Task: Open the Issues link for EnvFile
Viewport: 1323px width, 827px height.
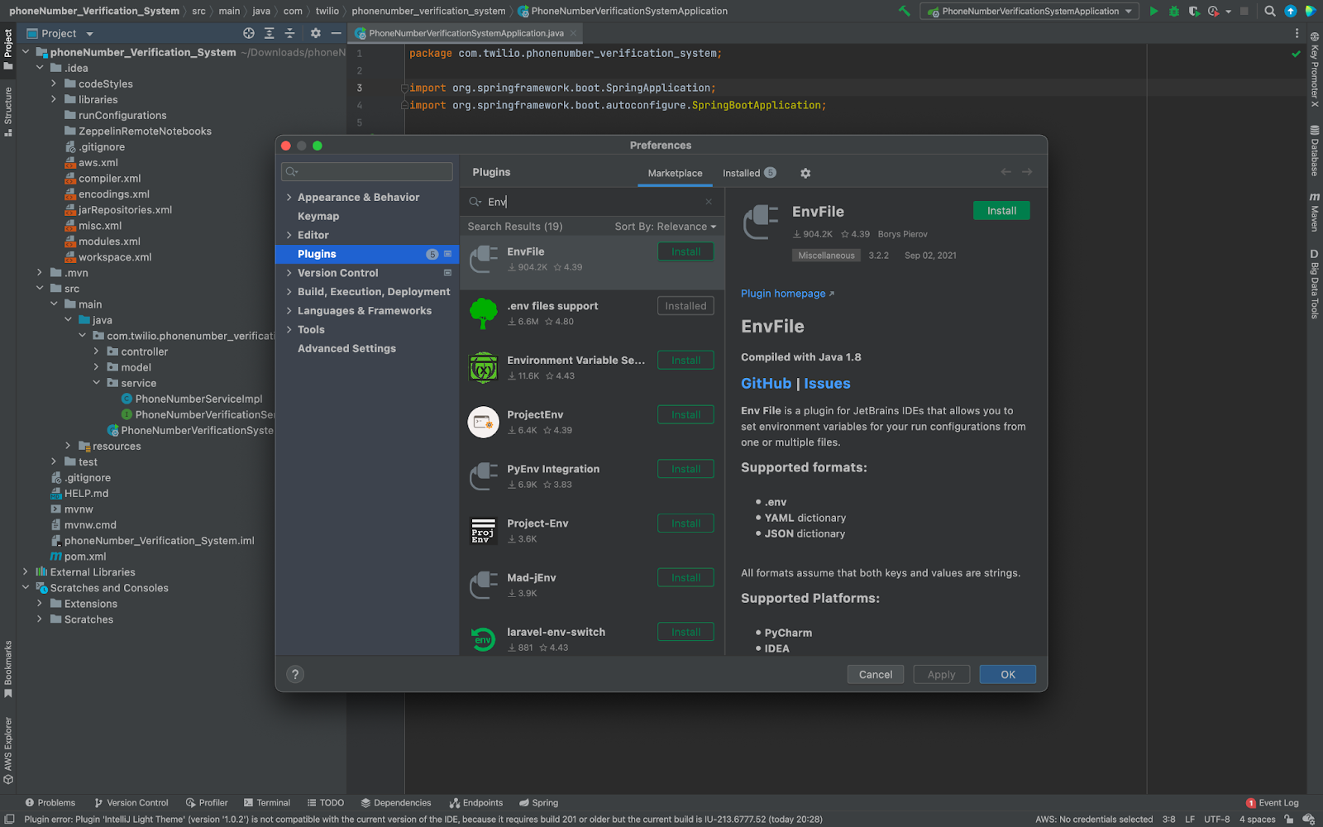Action: 827,383
